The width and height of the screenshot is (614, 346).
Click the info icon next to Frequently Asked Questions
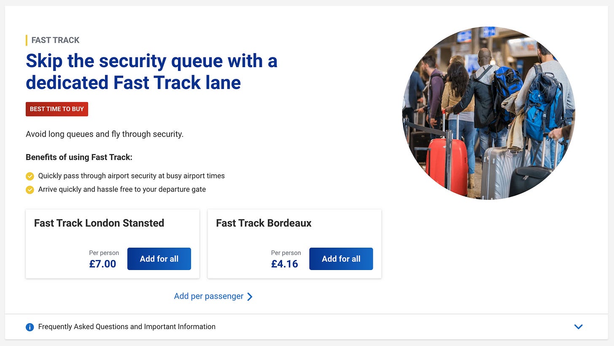[x=30, y=327]
